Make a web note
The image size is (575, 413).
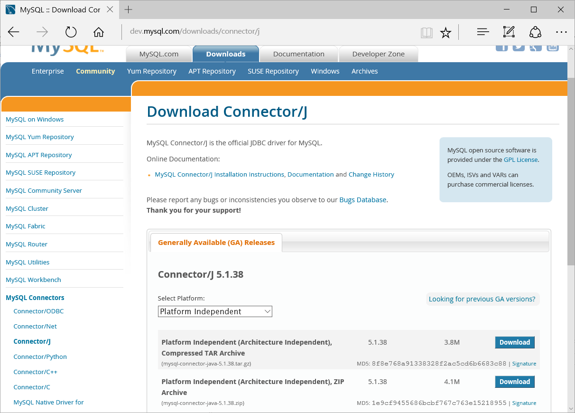tap(509, 32)
